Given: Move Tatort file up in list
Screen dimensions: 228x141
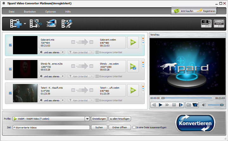Looking at the screenshot, I should coord(143,89).
